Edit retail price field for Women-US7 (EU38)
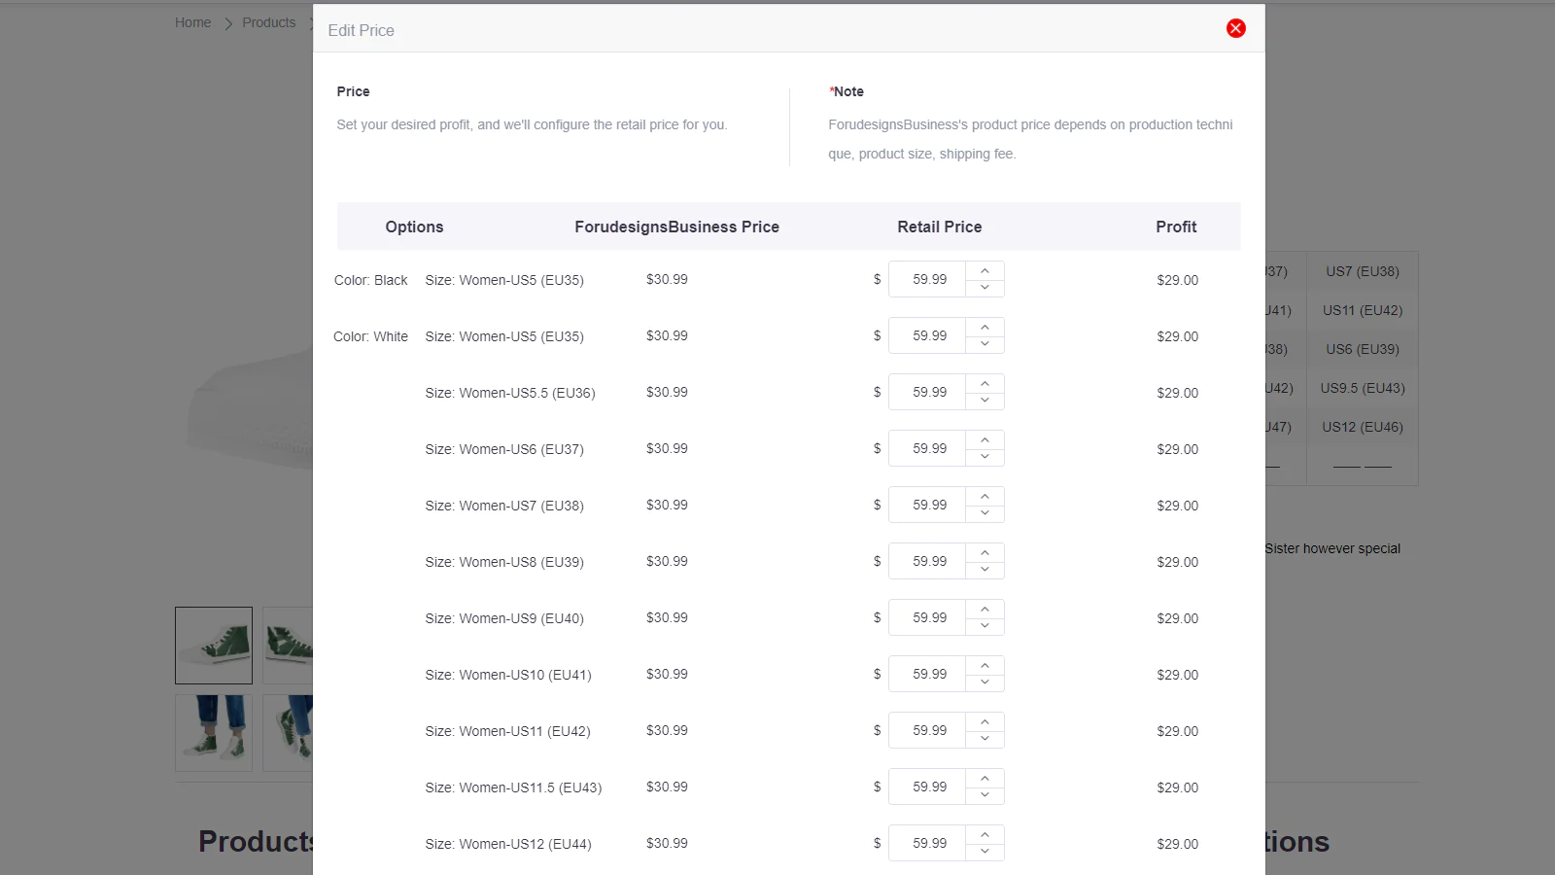The height and width of the screenshot is (875, 1555). (927, 505)
